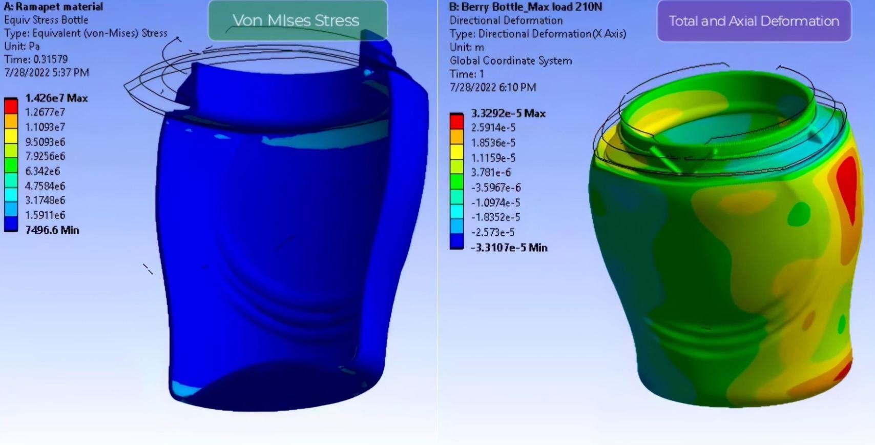Select the '3.3292e-5 Max' legend value
The width and height of the screenshot is (875, 445).
pos(508,113)
